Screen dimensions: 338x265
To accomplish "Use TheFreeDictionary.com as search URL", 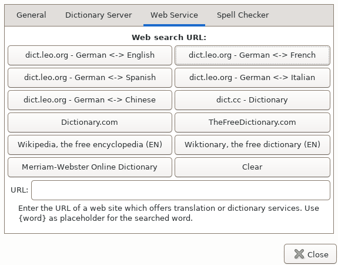I will pos(252,122).
